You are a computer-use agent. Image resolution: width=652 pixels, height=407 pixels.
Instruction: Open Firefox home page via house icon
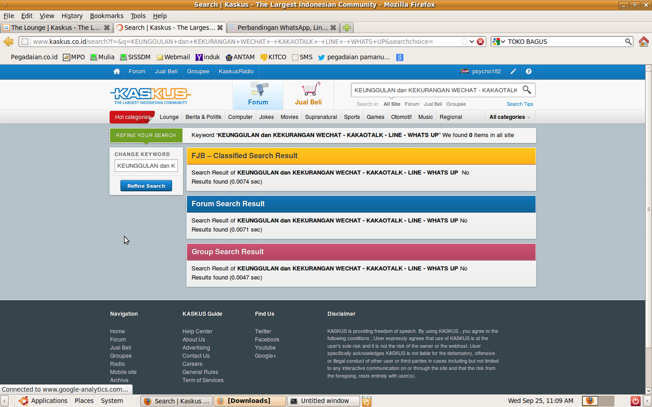tap(644, 42)
